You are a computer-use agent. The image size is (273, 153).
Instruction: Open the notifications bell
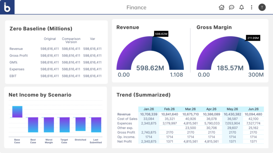pos(242,7)
